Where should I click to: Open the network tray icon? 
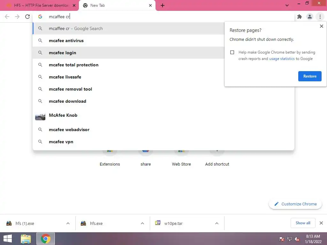289,239
